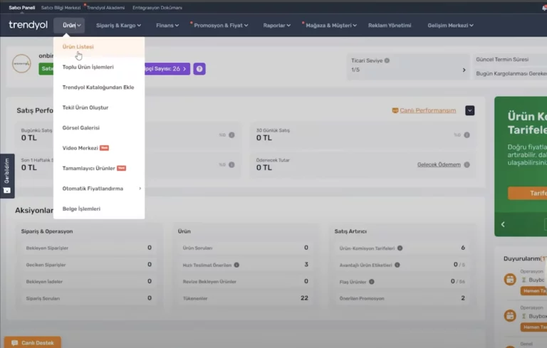The width and height of the screenshot is (547, 348).
Task: Open the Canlı Performansım link
Action: pos(427,110)
